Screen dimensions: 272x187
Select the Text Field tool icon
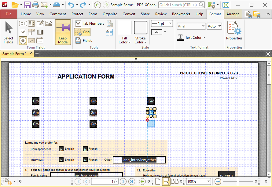[x=23, y=24]
